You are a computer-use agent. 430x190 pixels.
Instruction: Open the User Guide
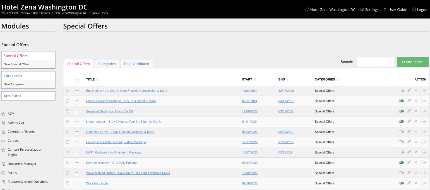(395, 9)
